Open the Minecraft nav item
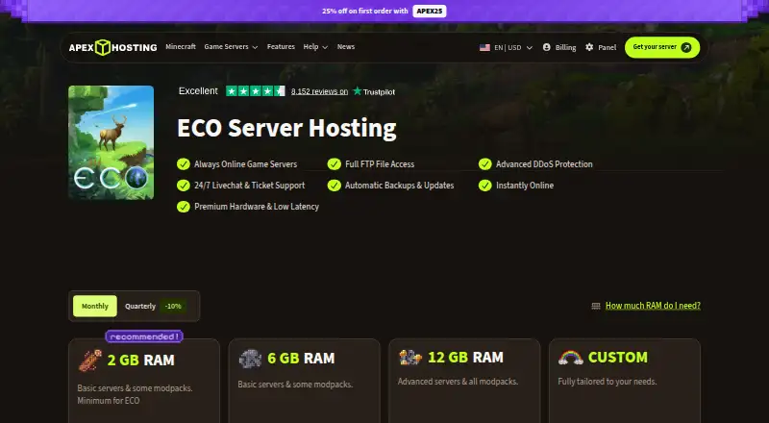 pyautogui.click(x=181, y=46)
